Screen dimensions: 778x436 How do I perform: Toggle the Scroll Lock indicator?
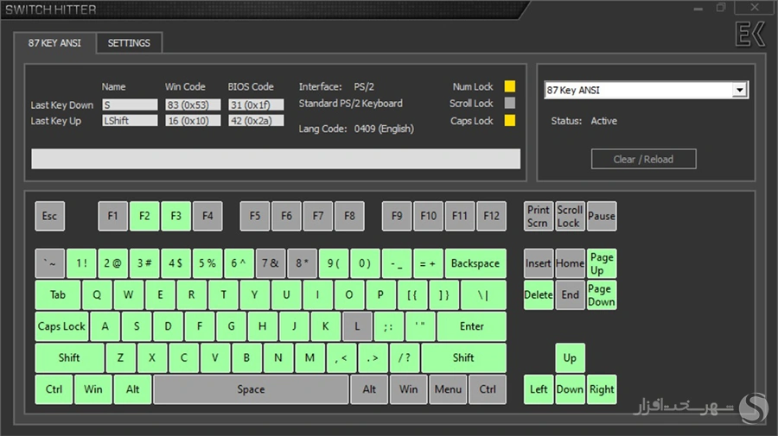click(510, 104)
